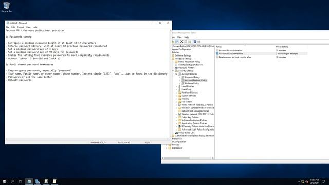This screenshot has width=329, height=185.
Task: Open the Recycle Bin desktop icon
Action: coord(6,7)
